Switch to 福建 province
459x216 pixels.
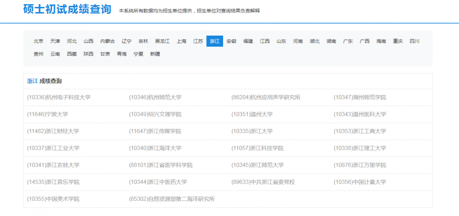pyautogui.click(x=248, y=41)
